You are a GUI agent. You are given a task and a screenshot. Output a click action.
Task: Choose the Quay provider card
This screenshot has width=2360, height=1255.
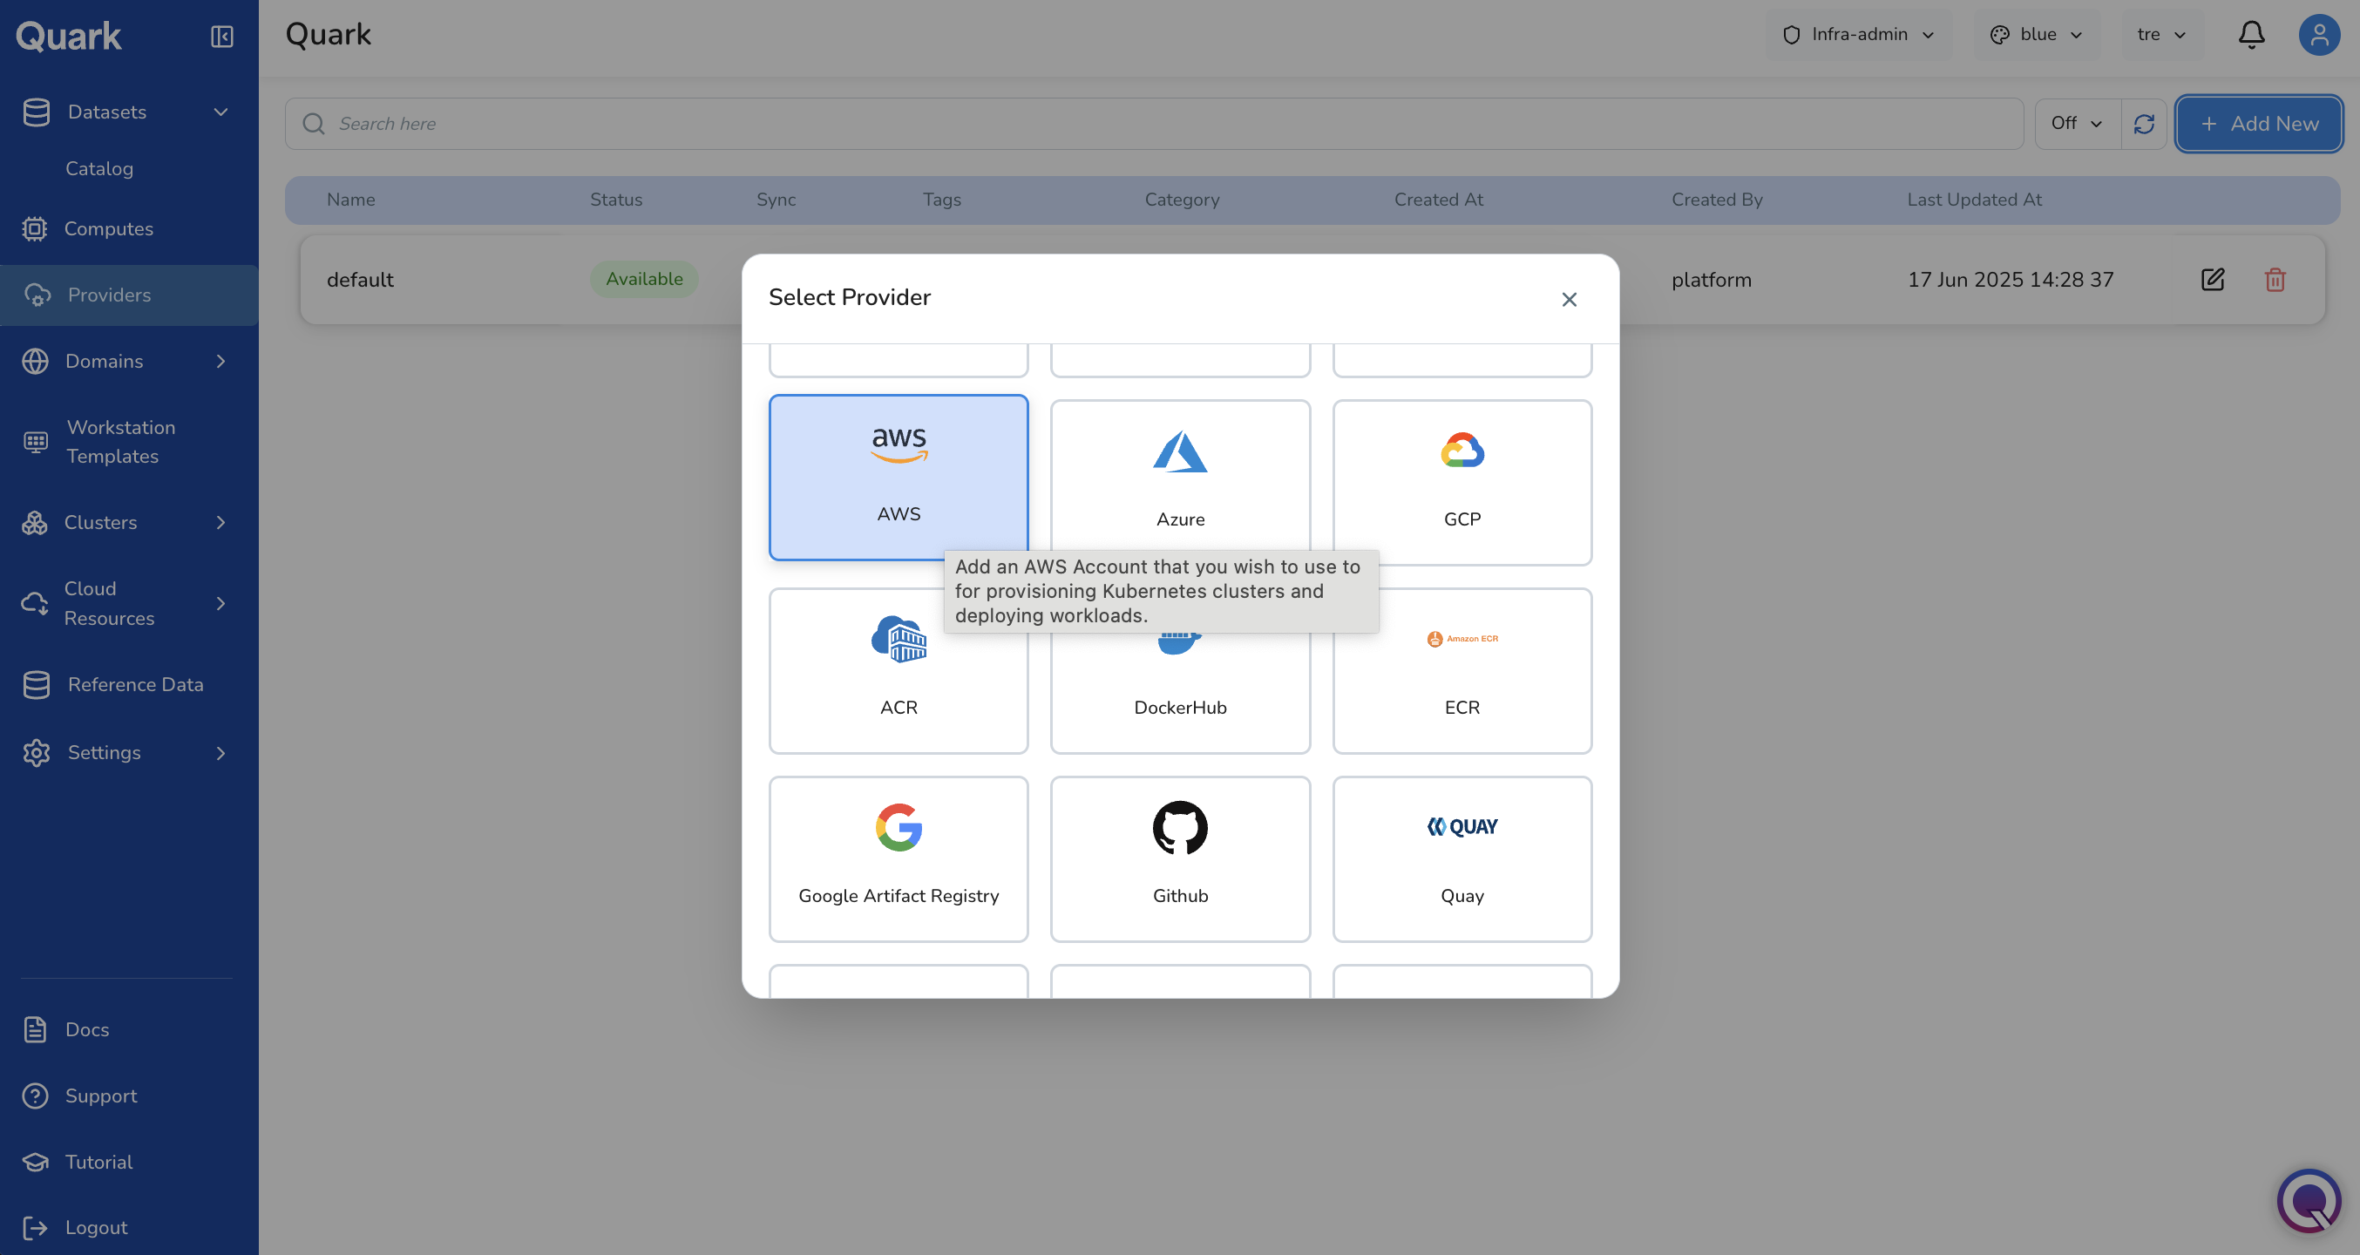[1462, 859]
